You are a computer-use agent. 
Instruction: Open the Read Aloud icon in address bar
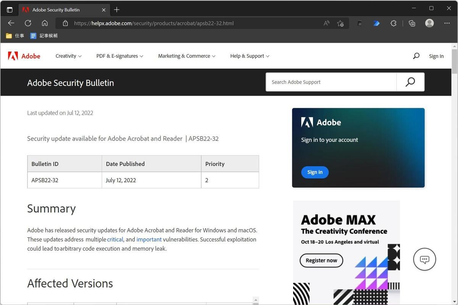326,23
